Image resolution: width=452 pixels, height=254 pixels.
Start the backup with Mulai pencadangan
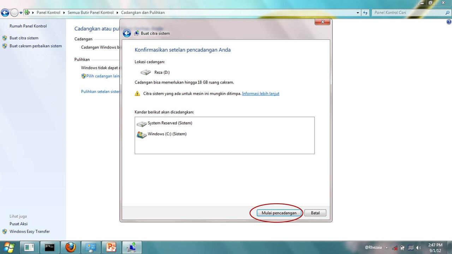(279, 213)
